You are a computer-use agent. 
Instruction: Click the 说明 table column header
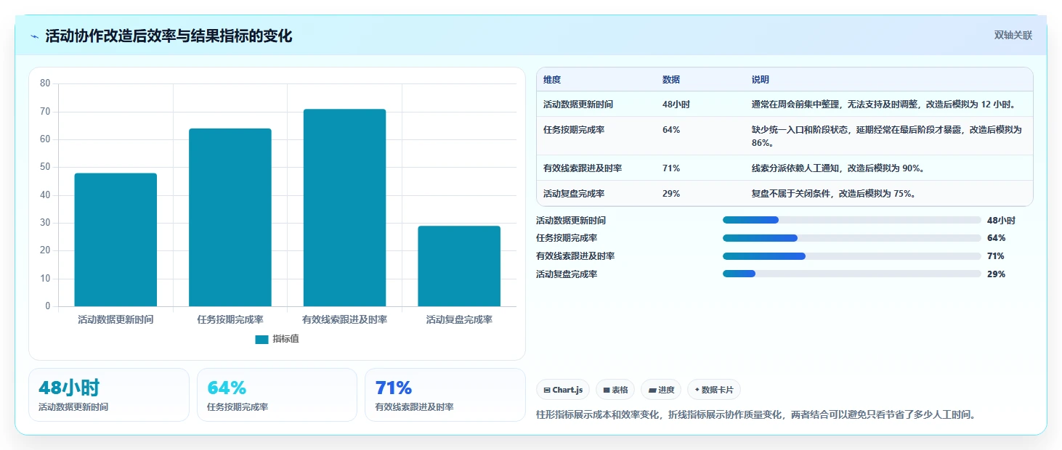(761, 80)
